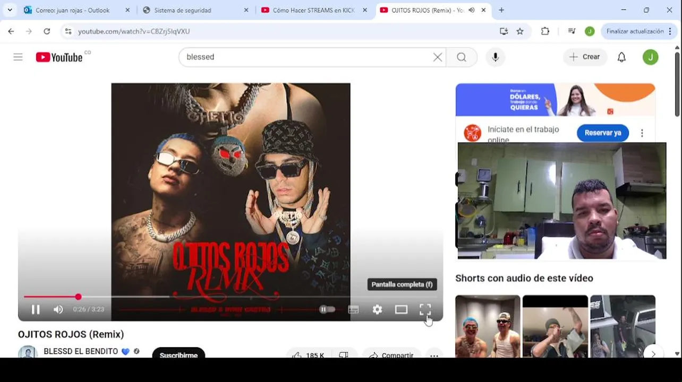Viewport: 682px width, 382px height.
Task: Enter fullscreen with Pantalla completa button
Action: (425, 309)
